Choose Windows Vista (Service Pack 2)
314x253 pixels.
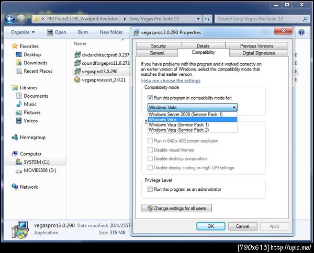tap(193, 130)
